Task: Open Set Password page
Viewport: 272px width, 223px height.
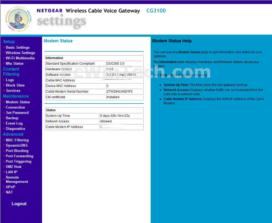Action: click(x=17, y=113)
